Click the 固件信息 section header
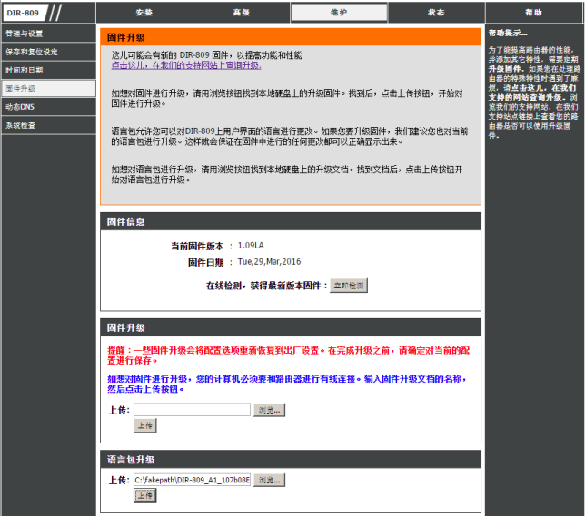This screenshot has height=516, width=585. point(291,221)
